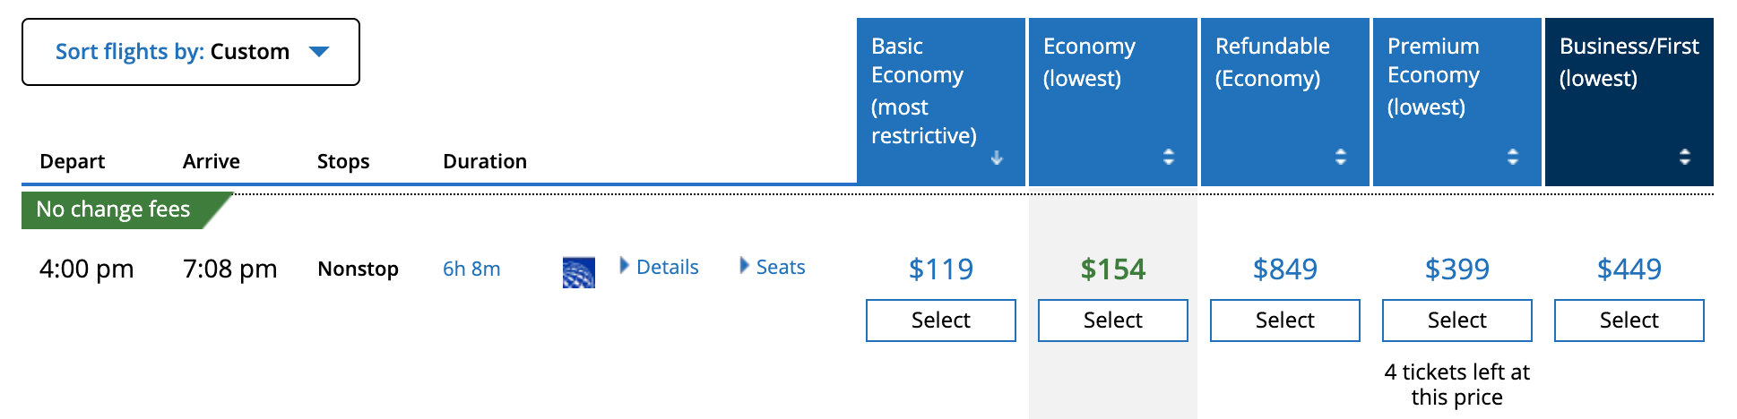The height and width of the screenshot is (419, 1737).
Task: Click the Business/First (lowest) column header
Action: 1629,62
